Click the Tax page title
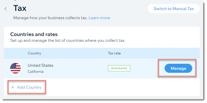Viewport: 207px width, 103px height. tap(20, 8)
